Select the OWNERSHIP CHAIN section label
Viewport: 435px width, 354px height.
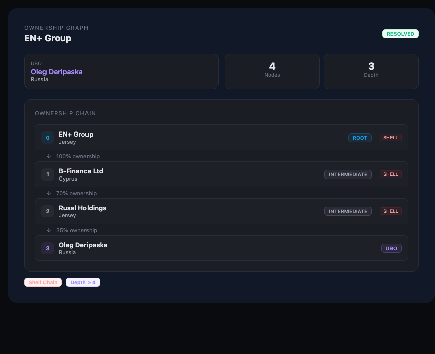[x=65, y=113]
